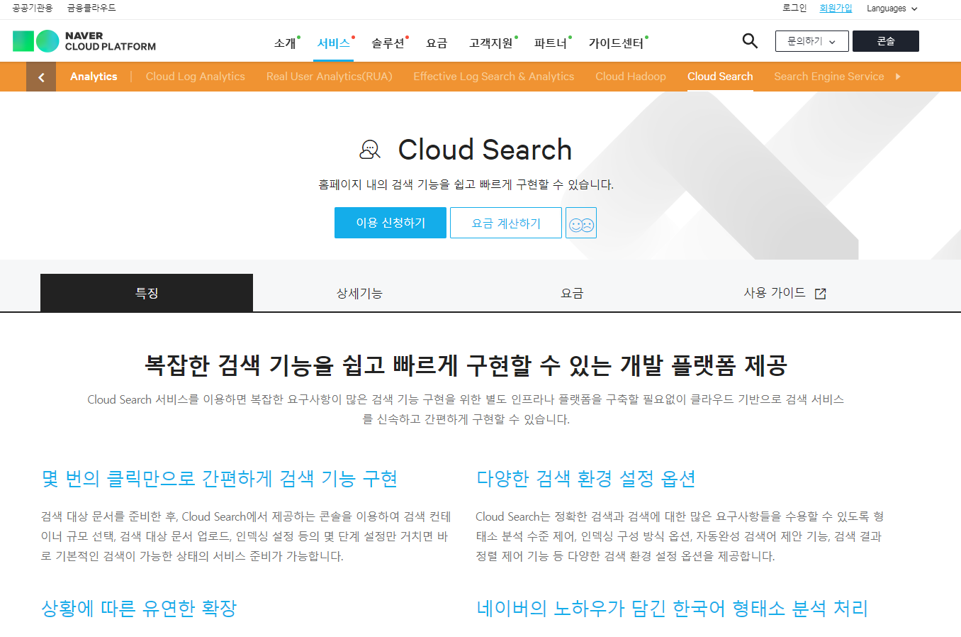The width and height of the screenshot is (961, 637).
Task: Select the Analytics category label
Action: click(x=94, y=77)
